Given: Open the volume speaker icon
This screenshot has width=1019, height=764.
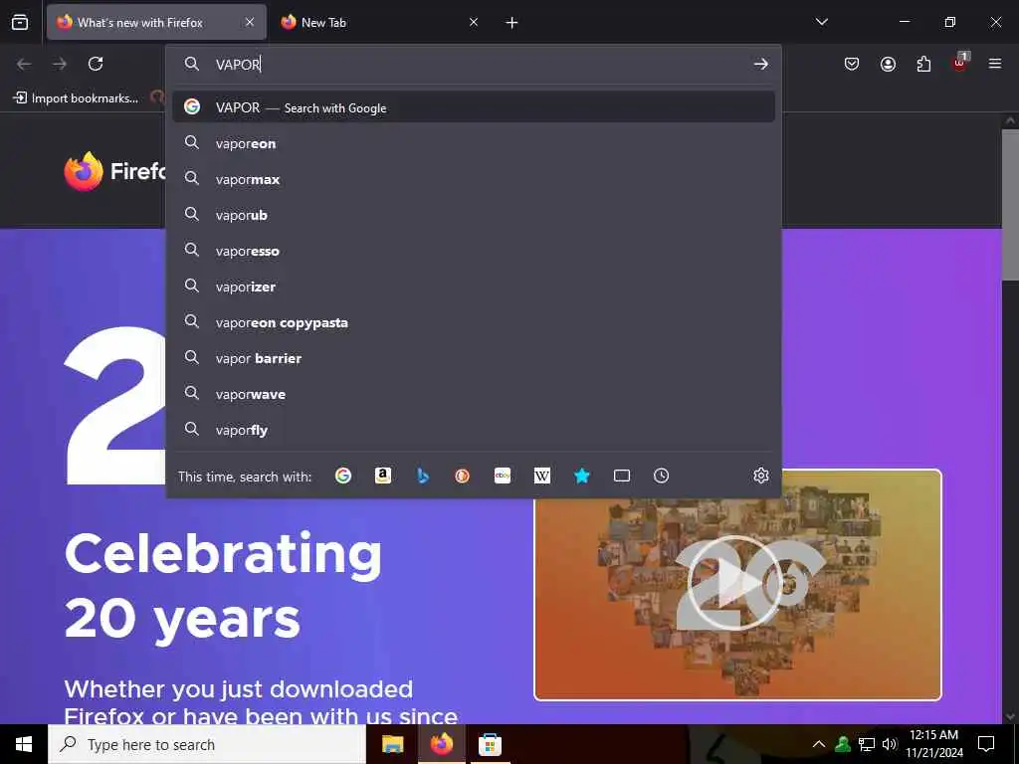Looking at the screenshot, I should click(x=890, y=744).
